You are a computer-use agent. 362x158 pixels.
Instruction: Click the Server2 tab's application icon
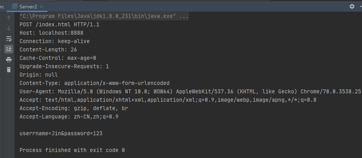pos(14,7)
